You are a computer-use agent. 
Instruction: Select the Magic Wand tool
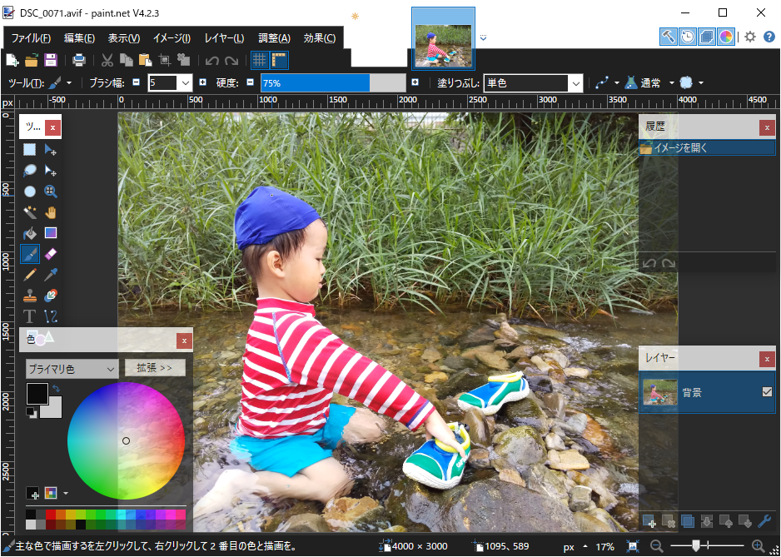point(30,211)
